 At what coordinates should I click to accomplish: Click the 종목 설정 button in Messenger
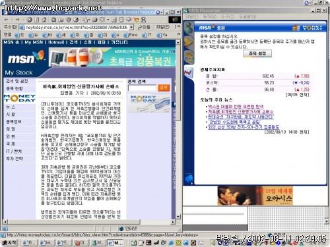point(257,53)
